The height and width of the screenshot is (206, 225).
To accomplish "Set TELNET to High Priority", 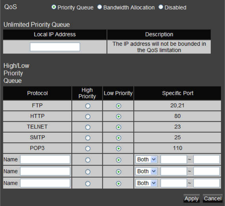I will (88, 127).
